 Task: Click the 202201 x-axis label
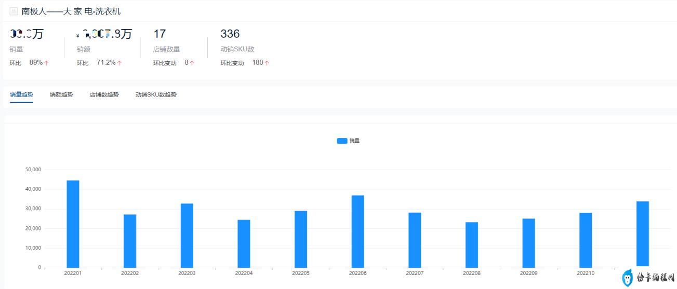(73, 273)
